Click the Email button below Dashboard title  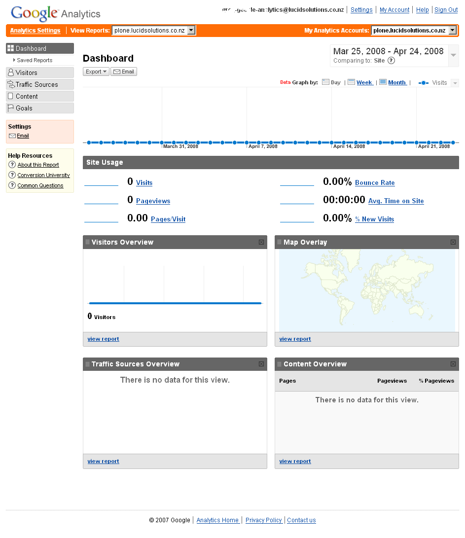click(x=124, y=72)
